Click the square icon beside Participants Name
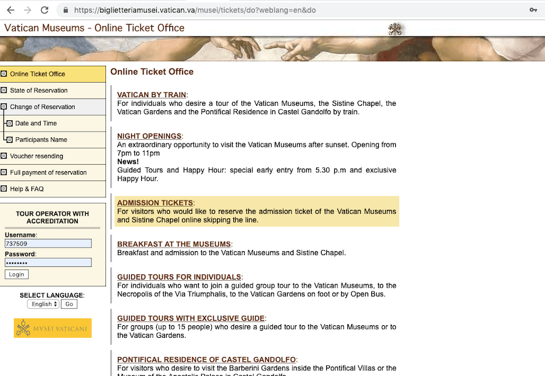545x376 pixels. [10, 140]
